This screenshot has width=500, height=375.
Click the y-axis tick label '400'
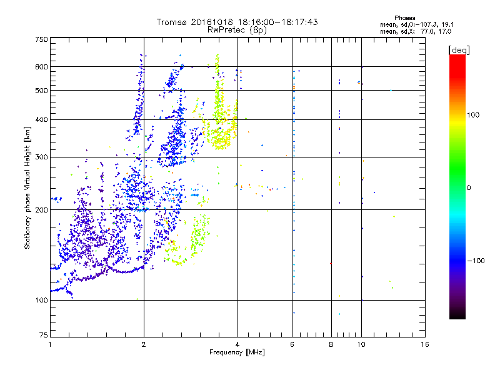pyautogui.click(x=41, y=119)
